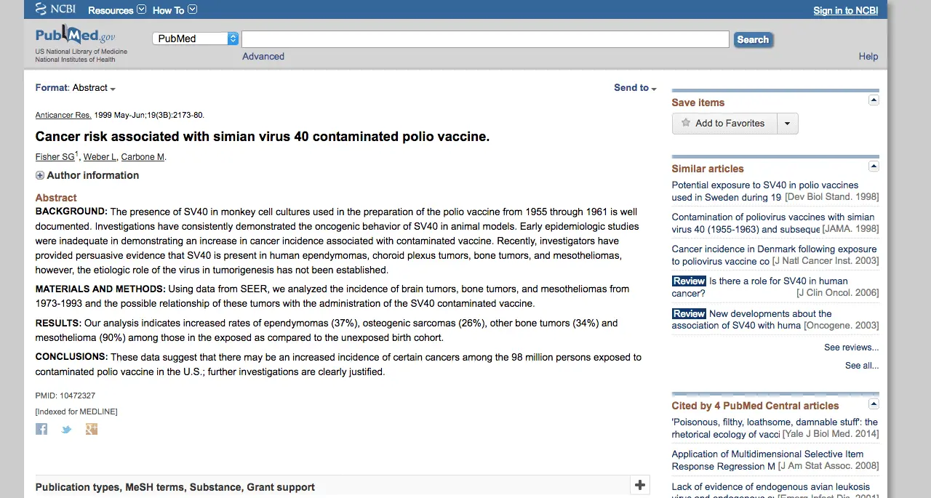The height and width of the screenshot is (498, 931).
Task: Share article via Twitter bird icon
Action: (66, 429)
